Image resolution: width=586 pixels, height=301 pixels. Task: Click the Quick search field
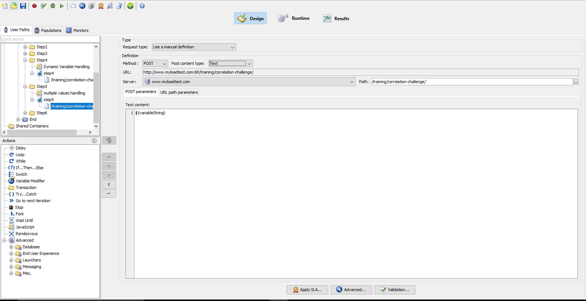(x=50, y=39)
